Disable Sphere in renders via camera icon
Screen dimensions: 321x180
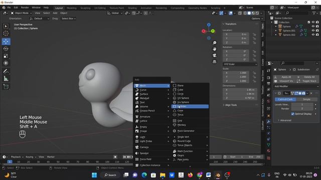pos(317,26)
